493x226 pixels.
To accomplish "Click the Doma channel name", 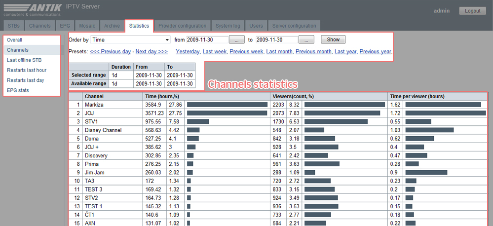I will (91, 139).
